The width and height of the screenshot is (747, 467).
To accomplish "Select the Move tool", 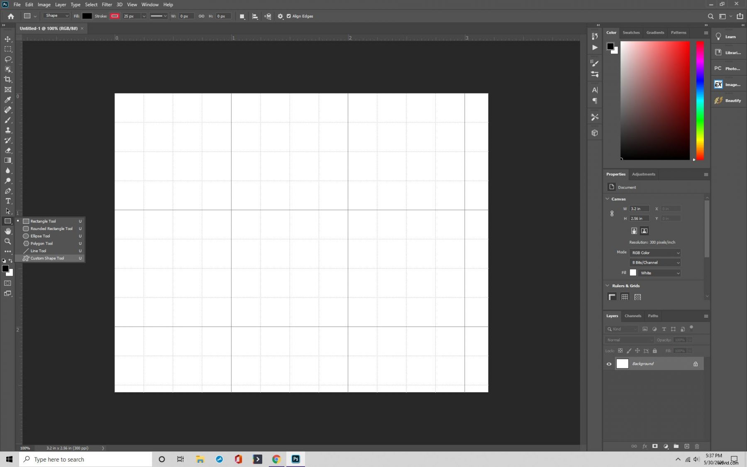I will 8,39.
